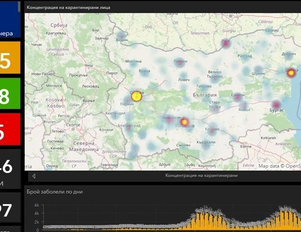The width and height of the screenshot is (301, 232).
Task: Click the Ямбол city label
Action: tap(244, 110)
